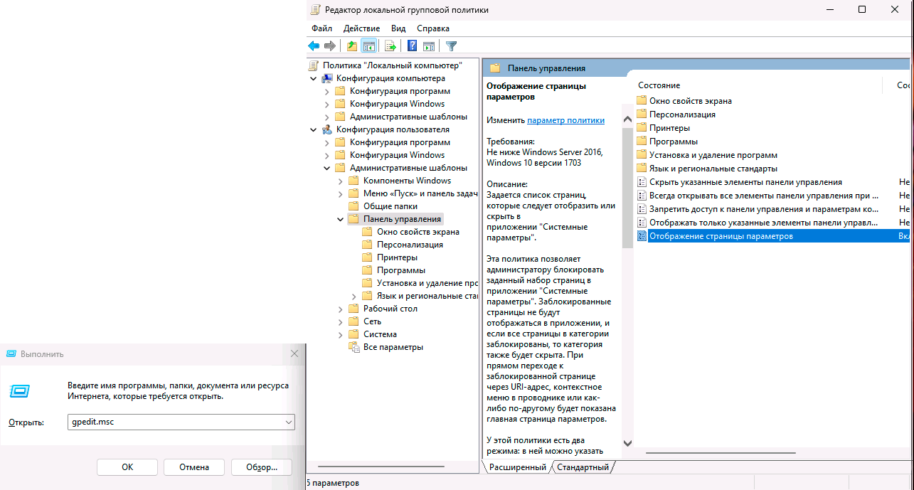Expand the 'Система' tree node
Viewport: 914px width, 490px height.
pos(341,334)
